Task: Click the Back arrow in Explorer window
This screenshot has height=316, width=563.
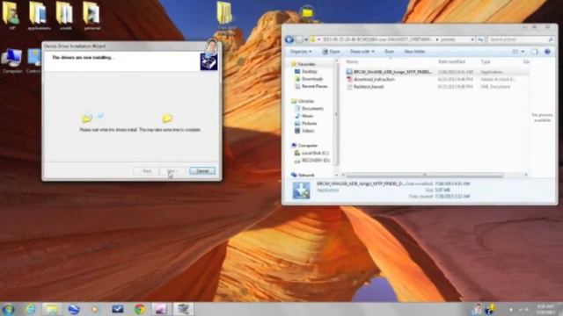Action: (289, 39)
